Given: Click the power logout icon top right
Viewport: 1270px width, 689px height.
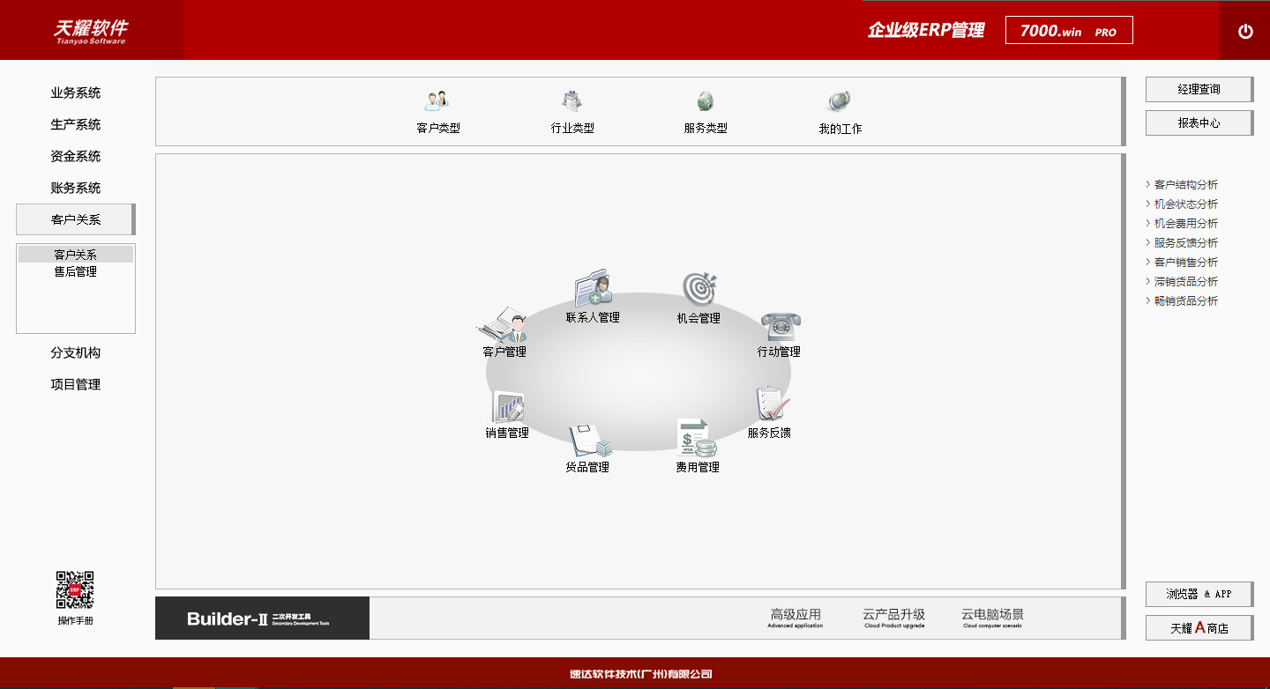Looking at the screenshot, I should coord(1246,29).
